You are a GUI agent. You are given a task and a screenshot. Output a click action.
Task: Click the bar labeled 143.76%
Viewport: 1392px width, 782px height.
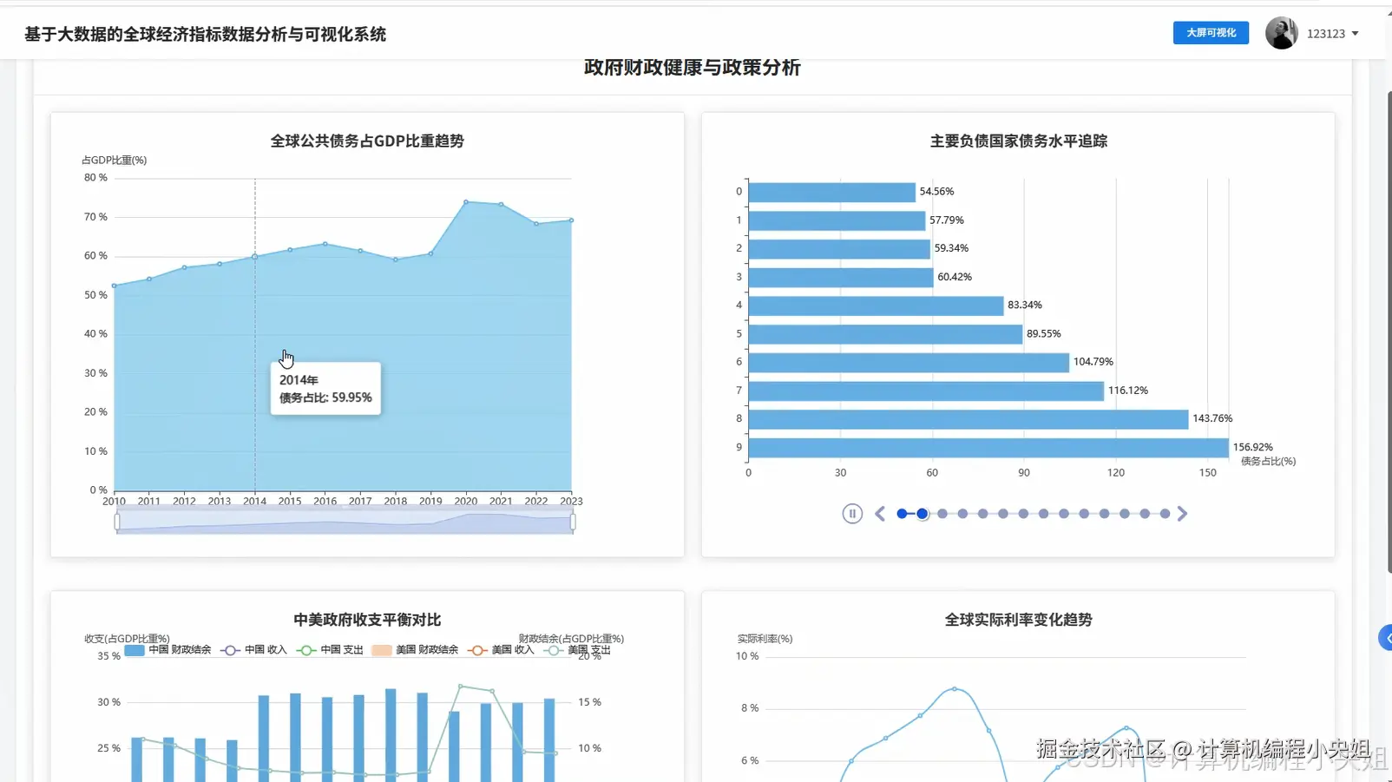point(968,419)
